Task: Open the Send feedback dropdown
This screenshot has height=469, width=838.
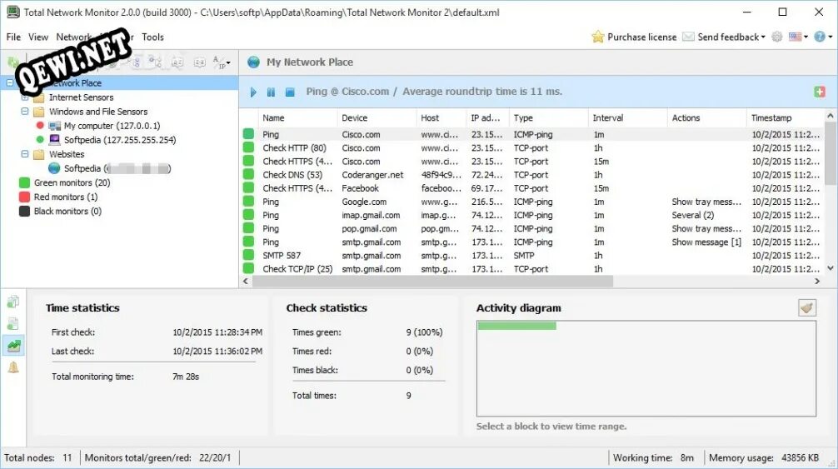Action: 724,37
